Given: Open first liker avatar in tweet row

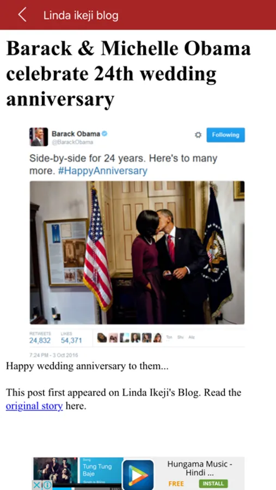Looking at the screenshot, I should point(102,338).
